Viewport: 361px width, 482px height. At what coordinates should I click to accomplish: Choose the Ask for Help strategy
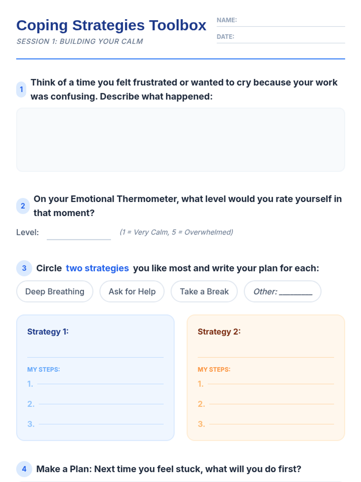coord(132,292)
